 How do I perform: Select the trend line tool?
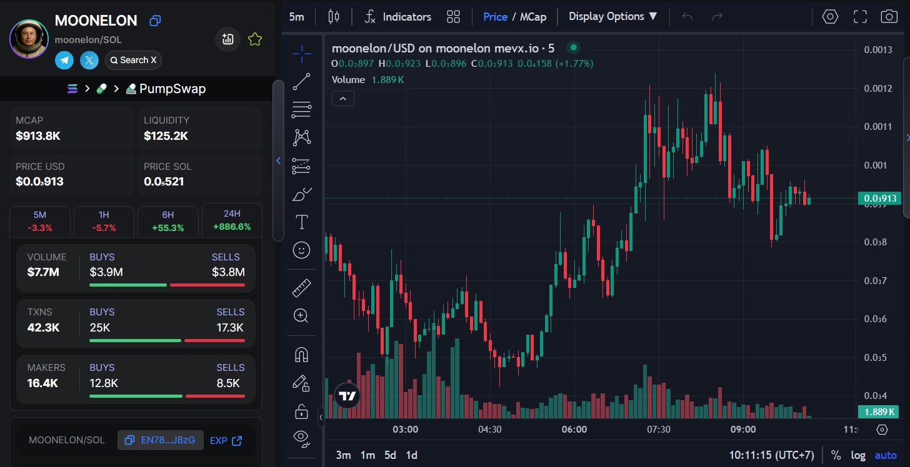pyautogui.click(x=302, y=82)
